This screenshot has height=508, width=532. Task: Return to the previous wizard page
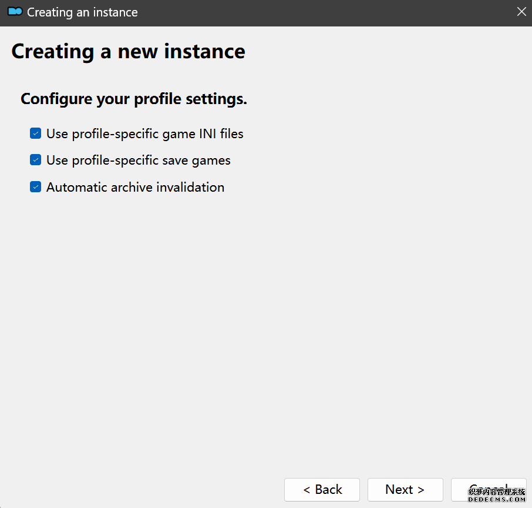coord(322,490)
